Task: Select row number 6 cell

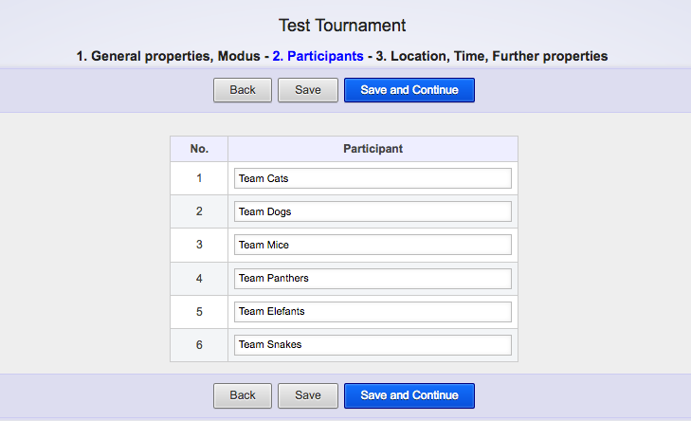Action: [x=199, y=344]
